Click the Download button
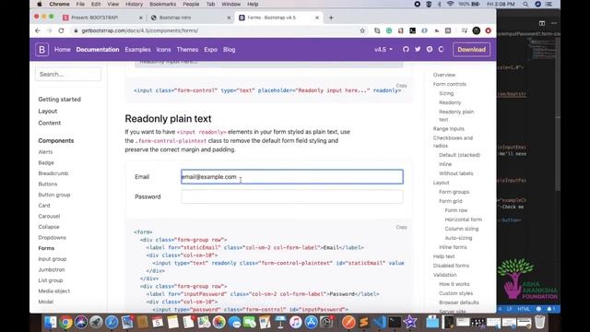590x332 pixels. click(x=471, y=49)
